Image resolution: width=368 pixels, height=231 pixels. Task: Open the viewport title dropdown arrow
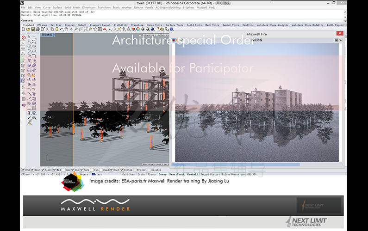(54, 35)
